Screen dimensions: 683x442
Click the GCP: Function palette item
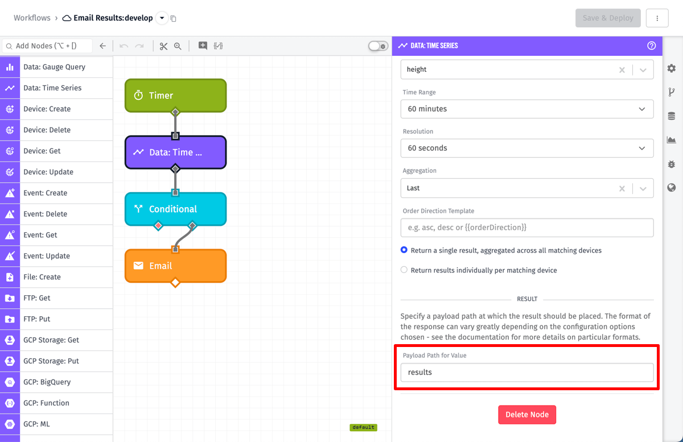(x=56, y=403)
